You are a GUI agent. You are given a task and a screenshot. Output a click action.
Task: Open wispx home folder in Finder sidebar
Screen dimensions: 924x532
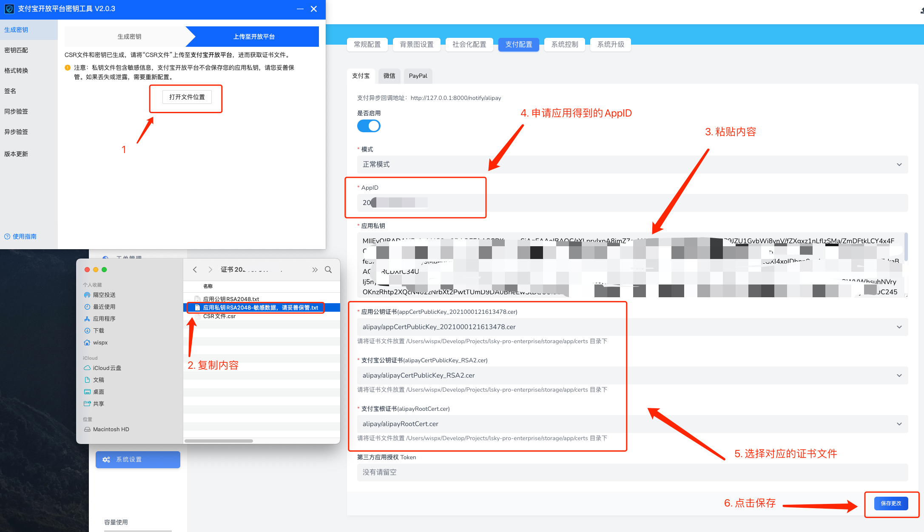click(96, 342)
